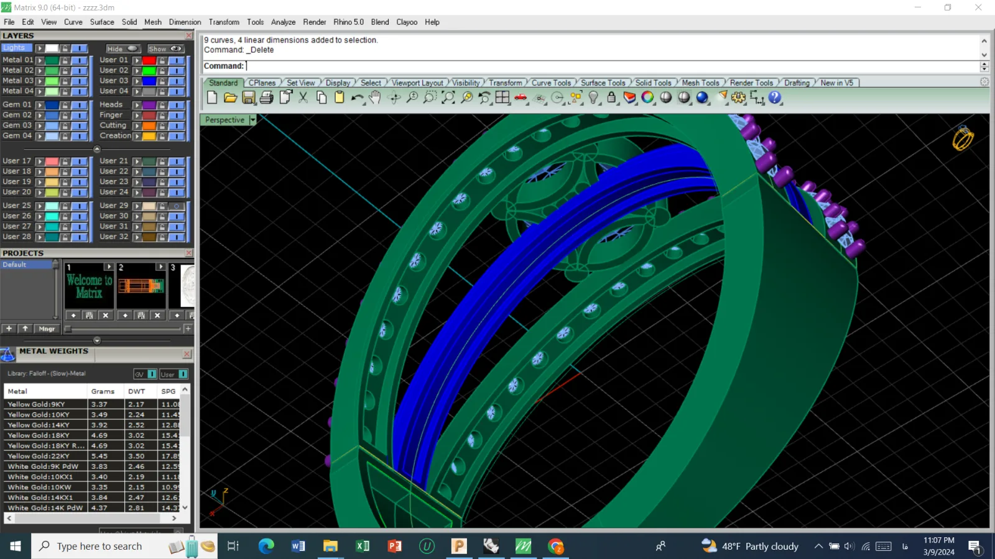Expand the User 01 layer arrow
The image size is (995, 559).
tap(137, 60)
